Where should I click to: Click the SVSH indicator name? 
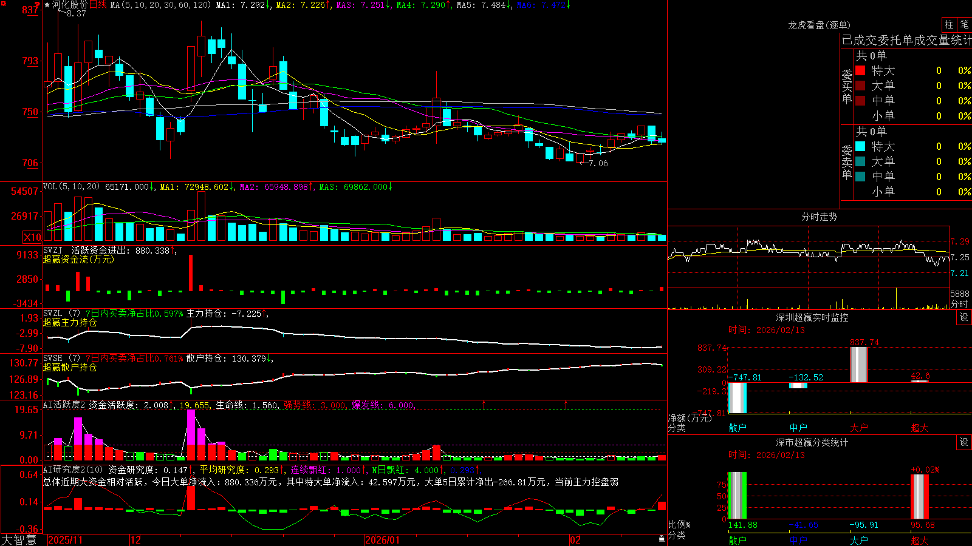pyautogui.click(x=53, y=358)
